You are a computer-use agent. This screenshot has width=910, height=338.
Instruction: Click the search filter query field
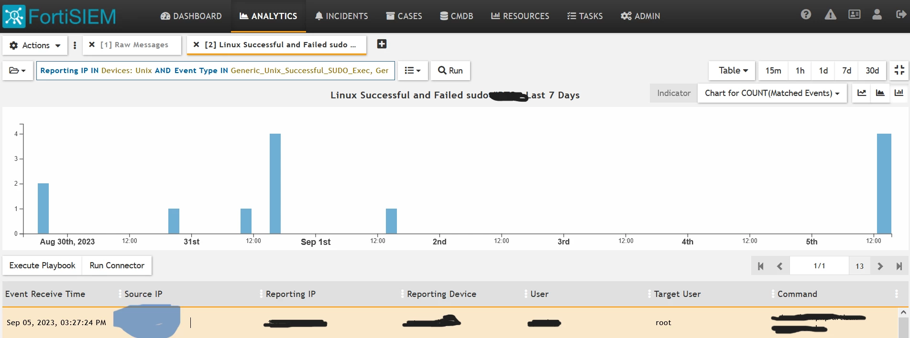(216, 71)
